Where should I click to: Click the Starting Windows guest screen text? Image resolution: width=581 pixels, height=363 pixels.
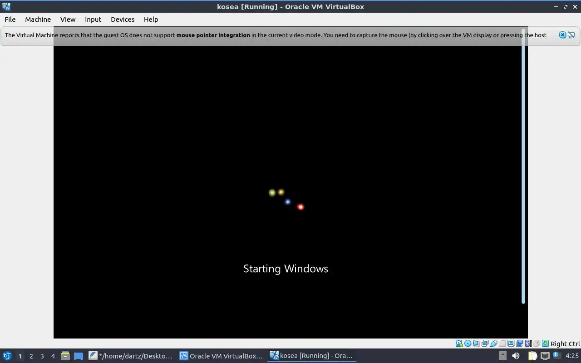[286, 269]
